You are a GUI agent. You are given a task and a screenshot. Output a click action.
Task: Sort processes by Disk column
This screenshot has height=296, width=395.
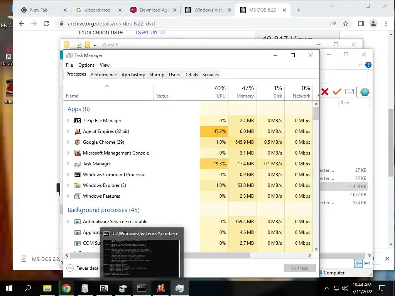pyautogui.click(x=270, y=92)
